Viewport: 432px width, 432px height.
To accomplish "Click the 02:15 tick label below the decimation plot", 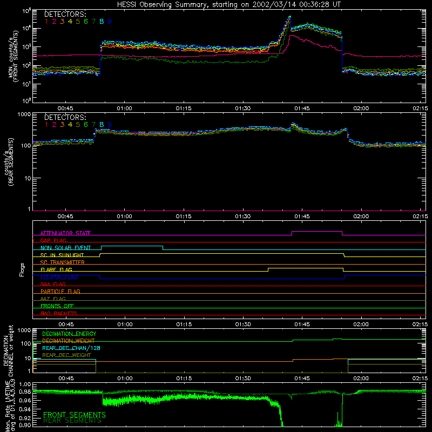I will (x=420, y=379).
